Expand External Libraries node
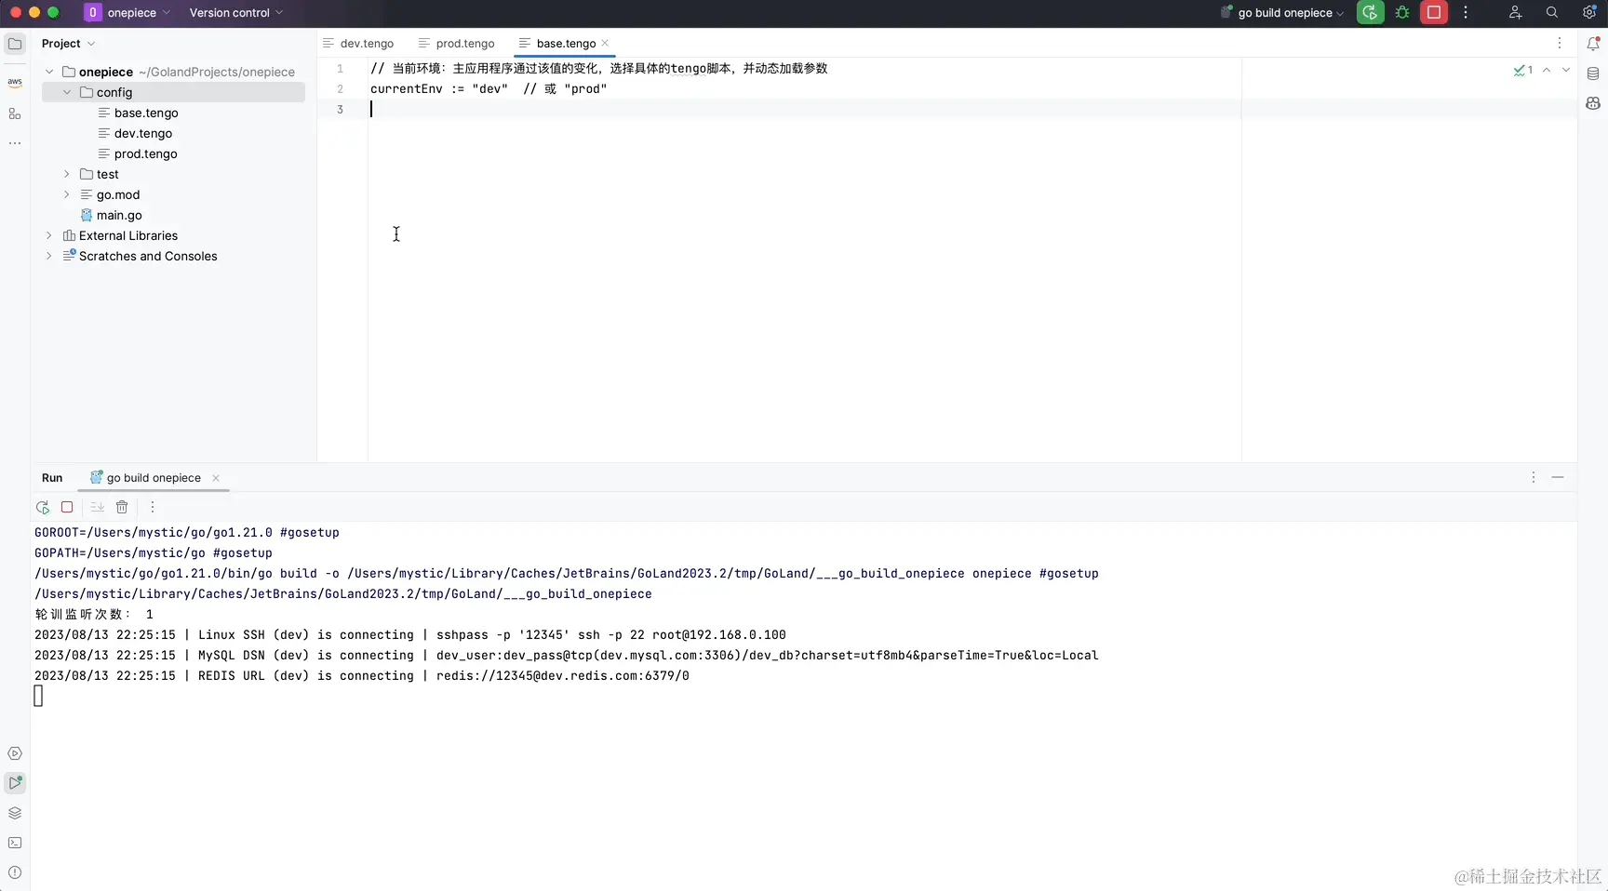 click(49, 235)
